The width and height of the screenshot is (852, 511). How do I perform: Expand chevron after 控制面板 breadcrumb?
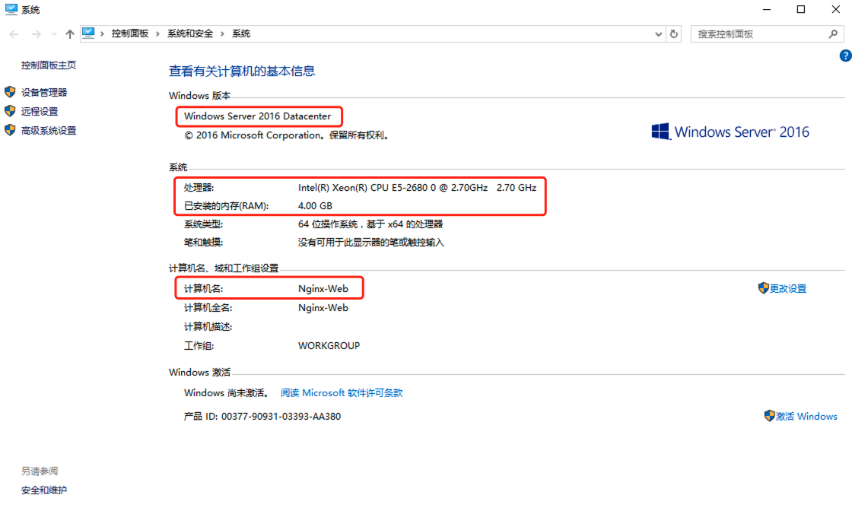pyautogui.click(x=157, y=33)
